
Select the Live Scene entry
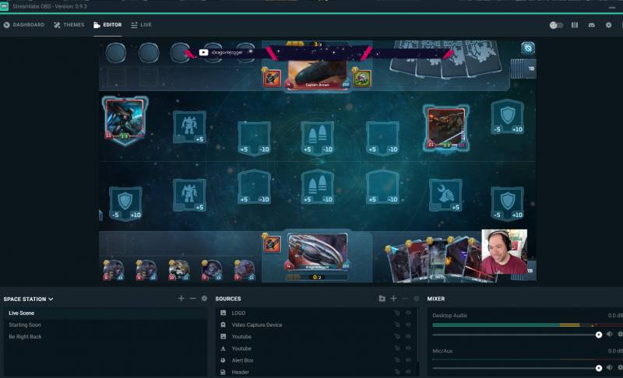(x=105, y=313)
